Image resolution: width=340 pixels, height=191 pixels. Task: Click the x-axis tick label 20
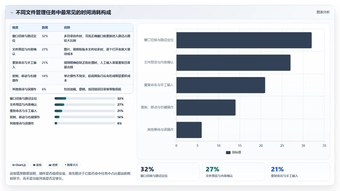[x=261, y=146]
